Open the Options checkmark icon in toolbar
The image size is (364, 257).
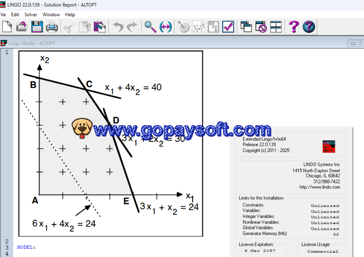228,27
